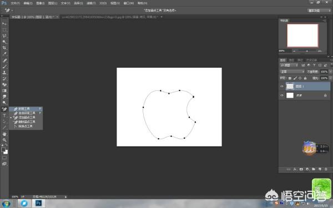Hide the 图层 1 layer eye icon
Viewport: 333px width, 208px height.
(x=282, y=87)
